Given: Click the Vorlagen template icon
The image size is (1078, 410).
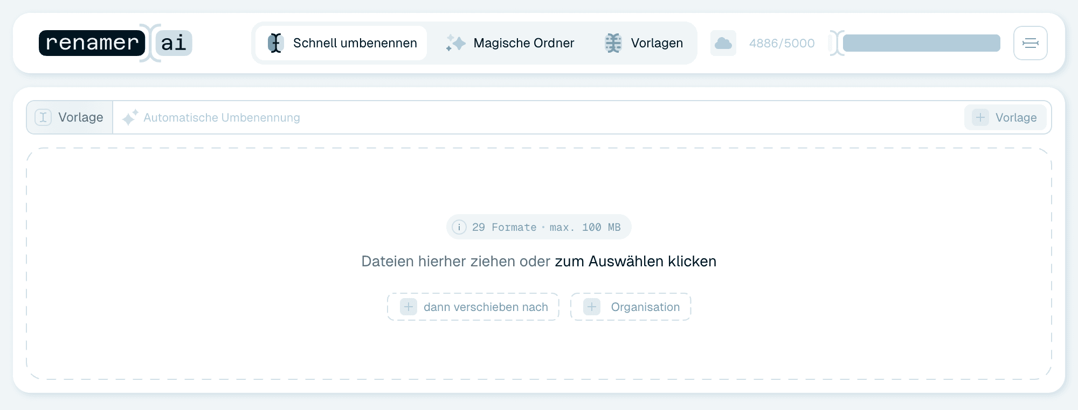Looking at the screenshot, I should (613, 43).
